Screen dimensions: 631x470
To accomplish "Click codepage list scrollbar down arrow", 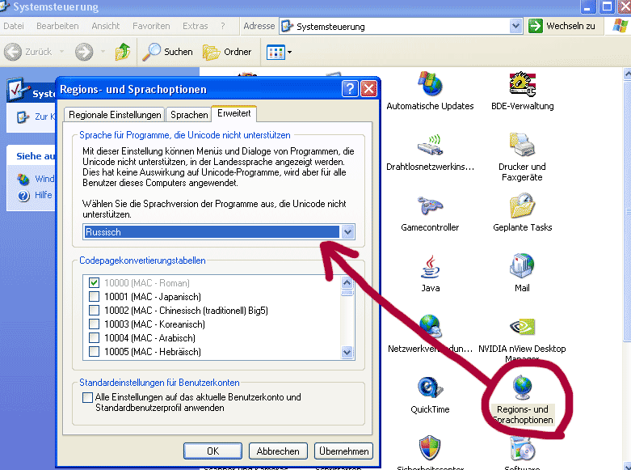I will pos(347,353).
